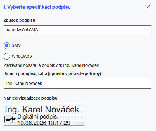Screen dimensions: 156x131
Task: Choose the WhatsApp radio button
Action: 7,56
